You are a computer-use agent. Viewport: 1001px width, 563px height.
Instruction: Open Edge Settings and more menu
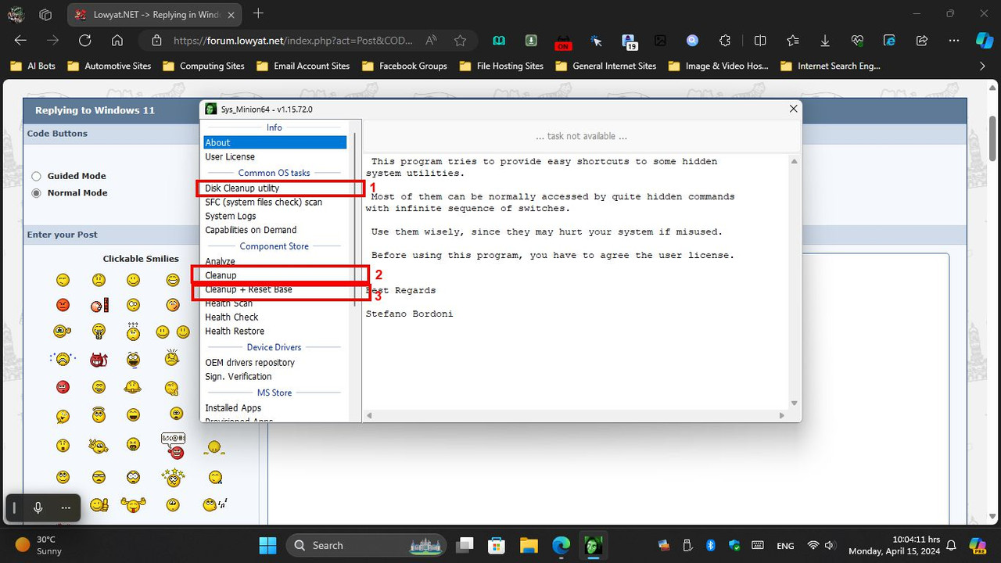click(x=953, y=41)
